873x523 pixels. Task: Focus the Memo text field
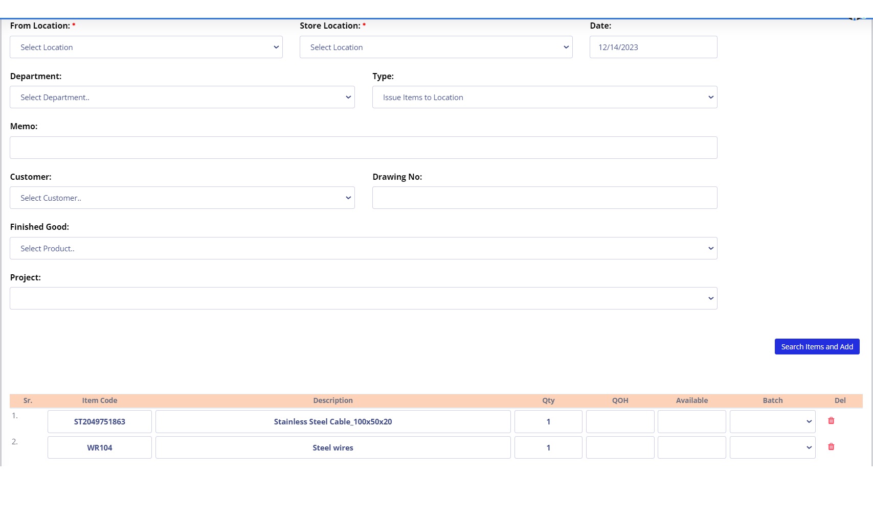click(x=363, y=148)
